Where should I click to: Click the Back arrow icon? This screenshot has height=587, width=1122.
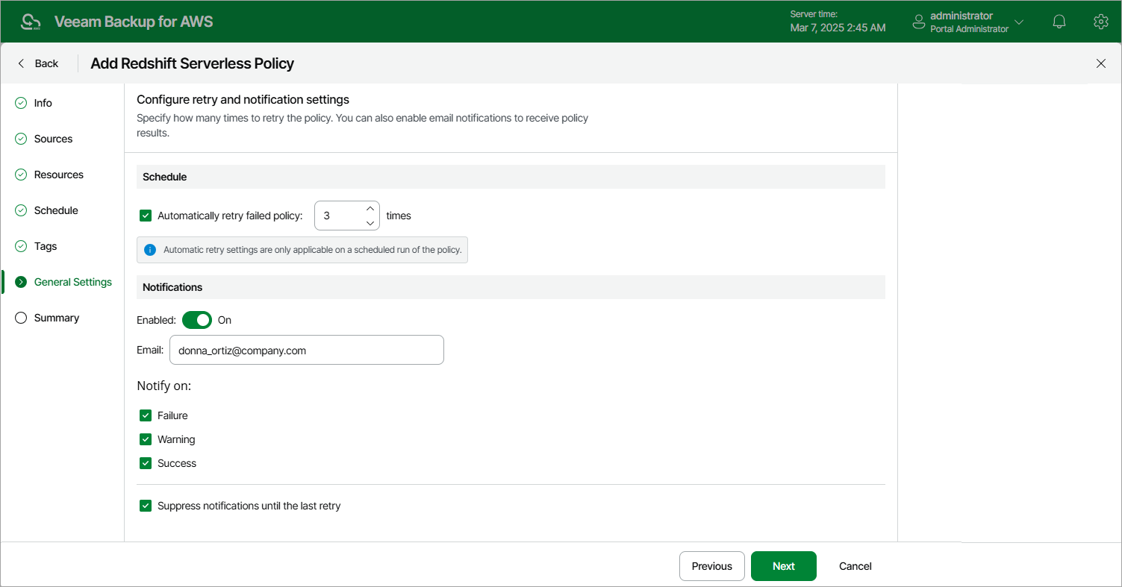[22, 63]
